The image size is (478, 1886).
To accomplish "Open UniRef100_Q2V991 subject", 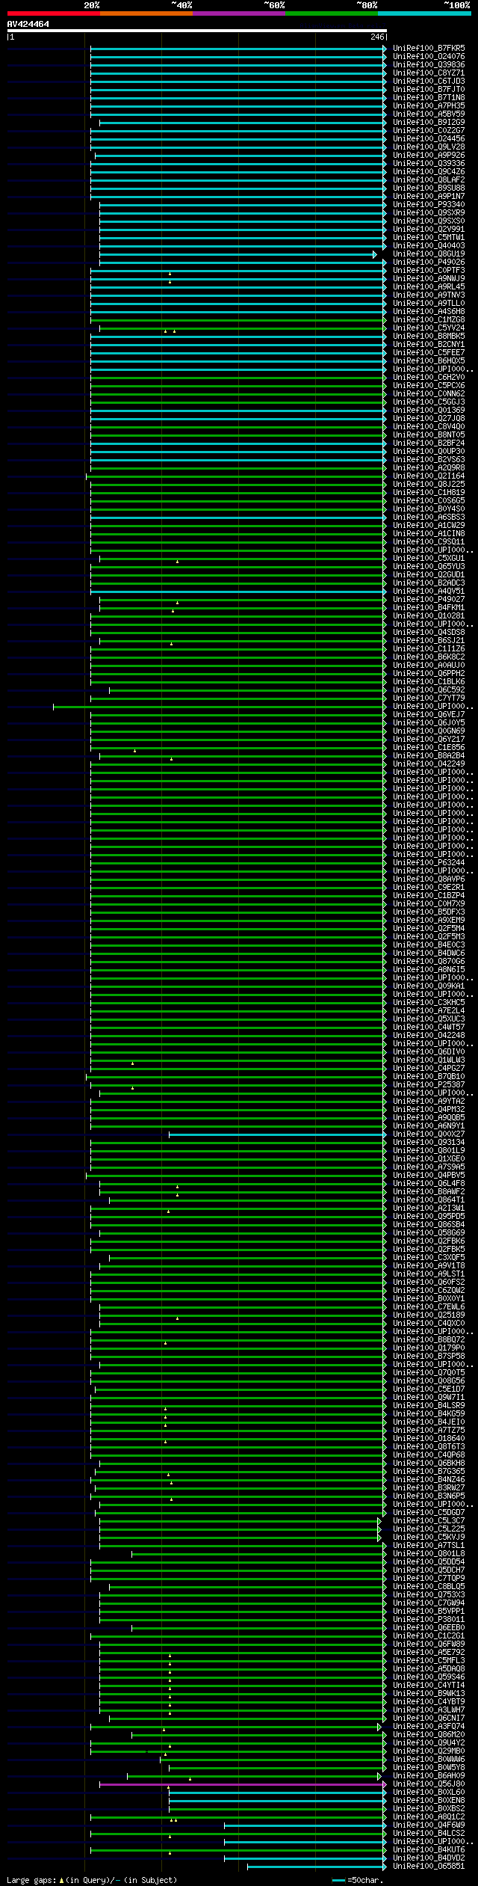I will [x=429, y=230].
